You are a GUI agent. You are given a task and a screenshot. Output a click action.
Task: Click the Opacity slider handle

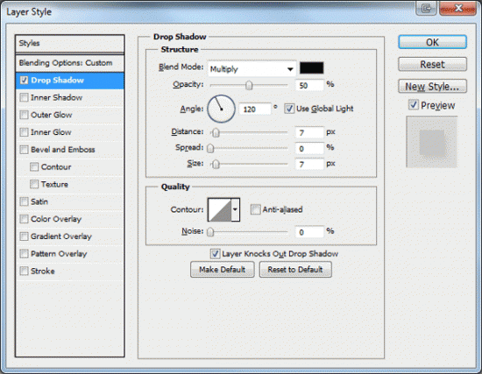(249, 85)
